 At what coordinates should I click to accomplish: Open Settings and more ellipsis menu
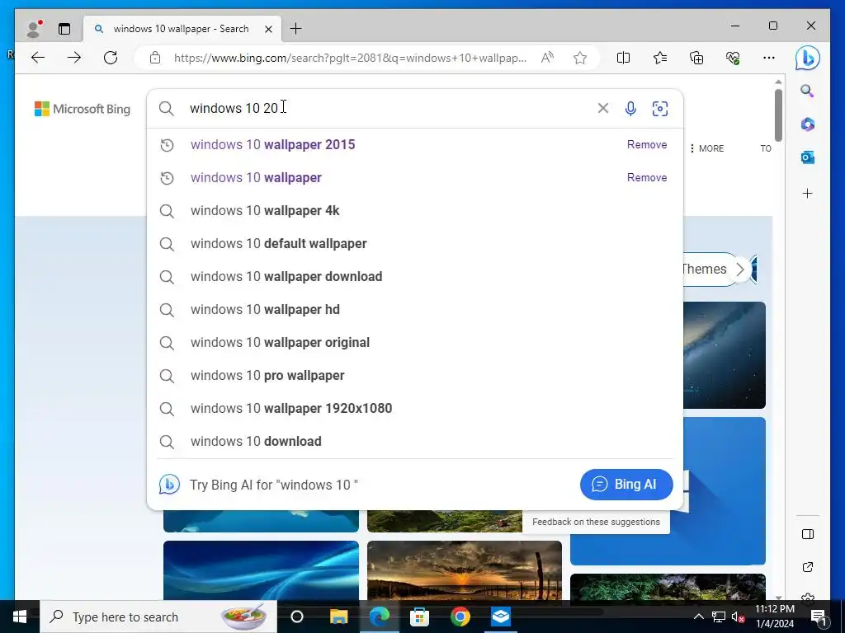(769, 58)
